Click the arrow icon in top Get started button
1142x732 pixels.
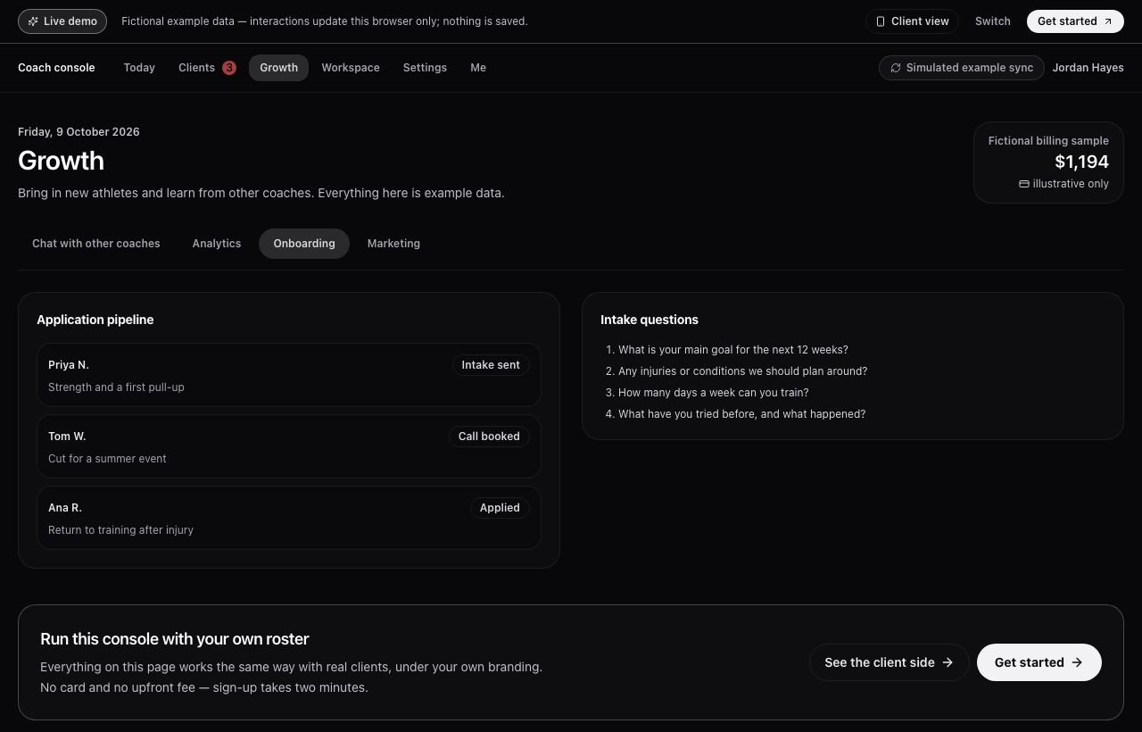[x=1108, y=21]
